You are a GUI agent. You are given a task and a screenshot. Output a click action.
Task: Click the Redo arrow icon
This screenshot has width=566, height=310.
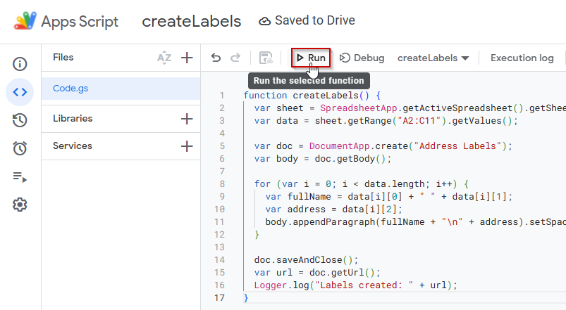pyautogui.click(x=235, y=58)
